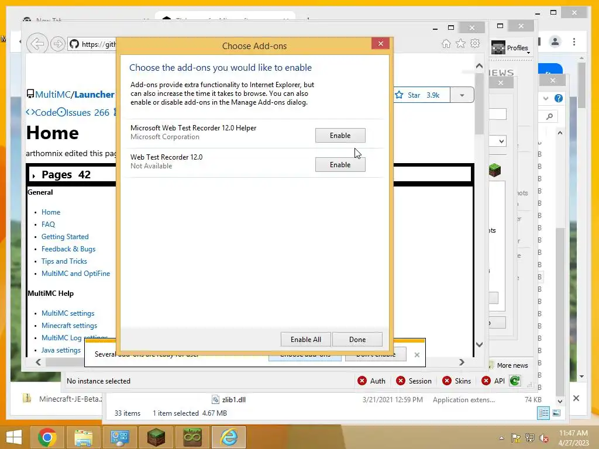Go back in Internet Explorer
The height and width of the screenshot is (449, 599).
tap(37, 44)
